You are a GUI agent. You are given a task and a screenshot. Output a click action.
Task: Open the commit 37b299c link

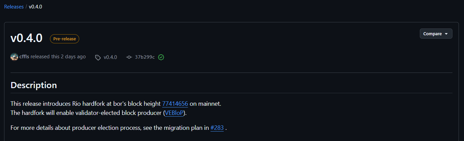pyautogui.click(x=145, y=57)
